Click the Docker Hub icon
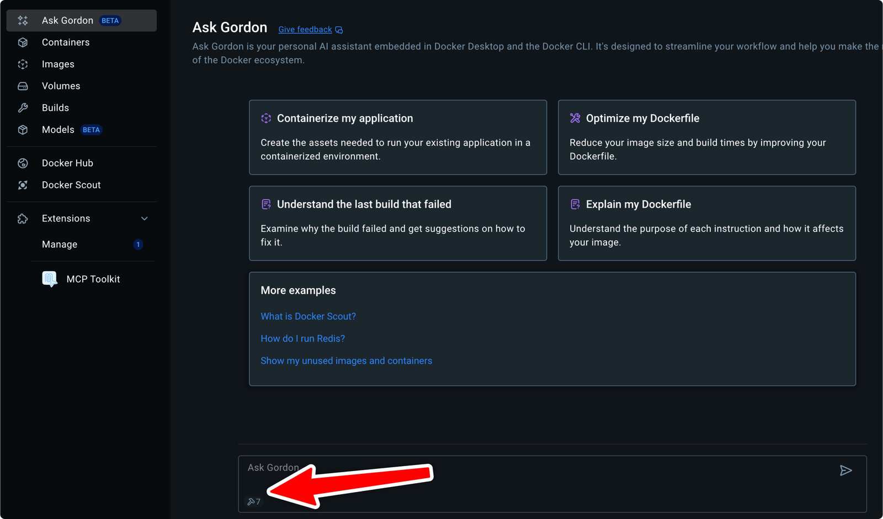This screenshot has height=519, width=883. pyautogui.click(x=23, y=163)
